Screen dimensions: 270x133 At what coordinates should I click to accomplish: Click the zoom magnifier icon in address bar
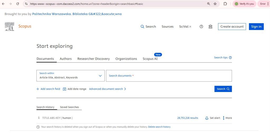click(x=209, y=4)
